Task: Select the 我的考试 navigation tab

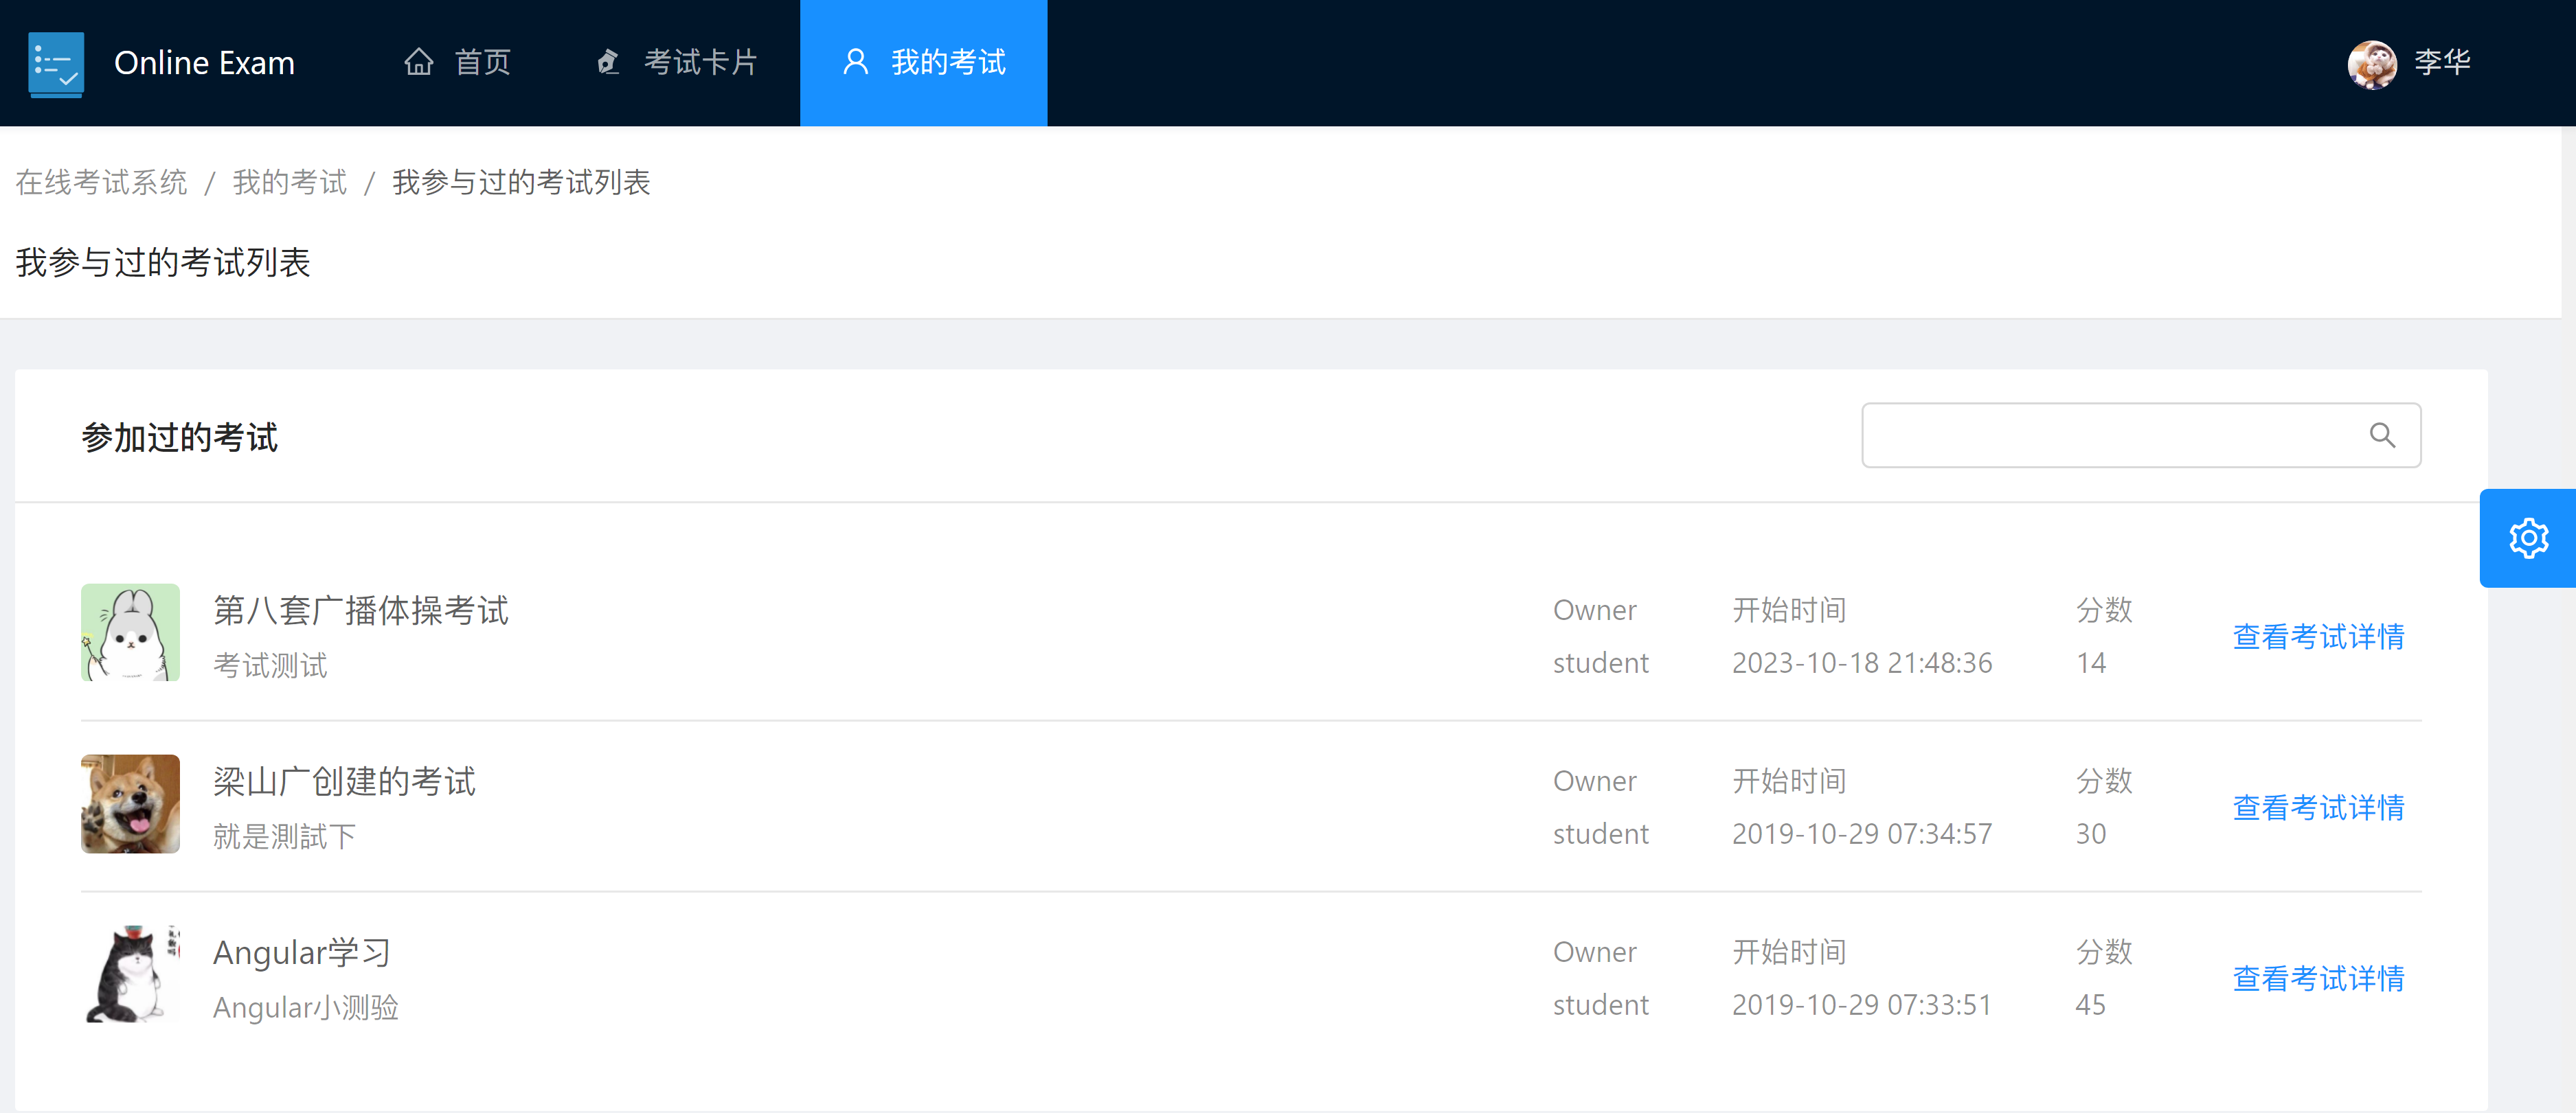Action: coord(947,62)
